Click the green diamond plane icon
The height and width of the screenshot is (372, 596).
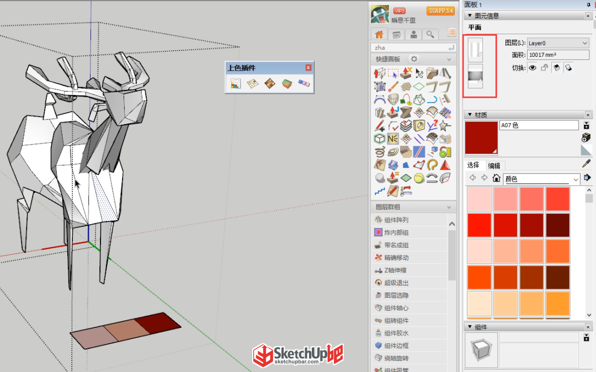coord(406,178)
